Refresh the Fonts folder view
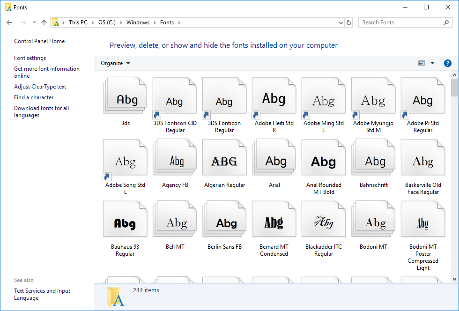 348,22
